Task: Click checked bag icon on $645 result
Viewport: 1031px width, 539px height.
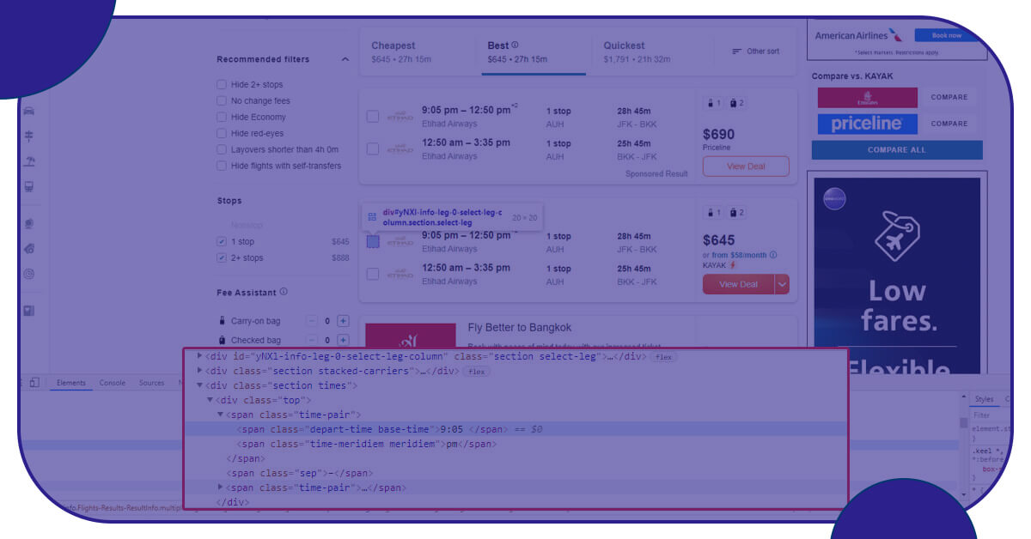Action: [733, 213]
